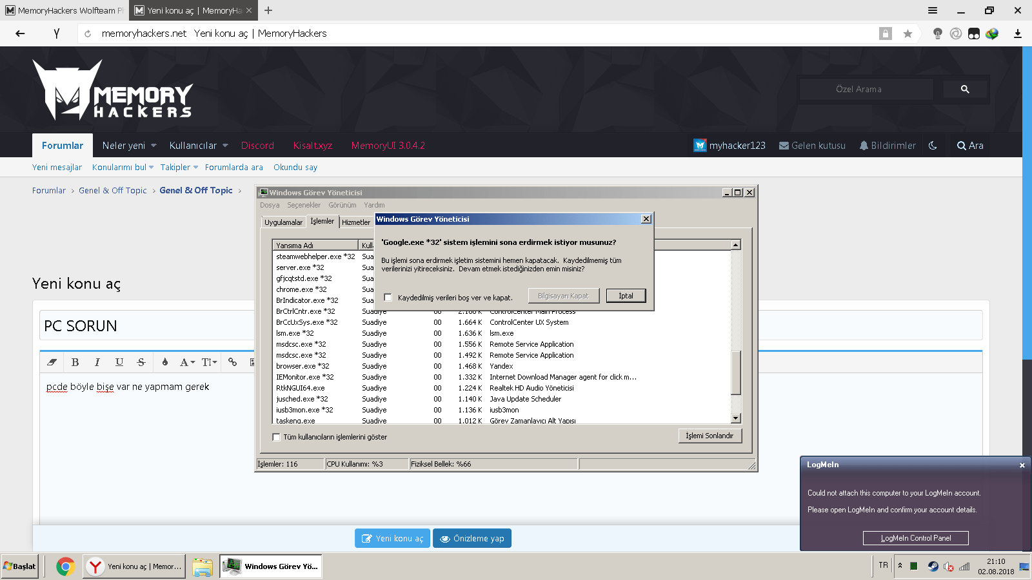
Task: Insert a link using the chain icon
Action: (x=232, y=362)
